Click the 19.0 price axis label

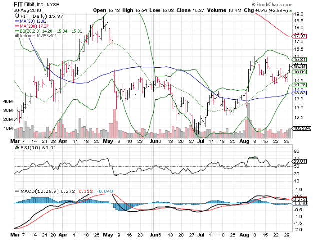[x=299, y=14]
